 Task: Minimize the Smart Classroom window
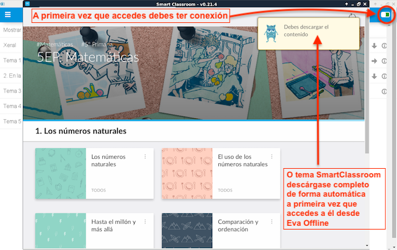[352, 4]
